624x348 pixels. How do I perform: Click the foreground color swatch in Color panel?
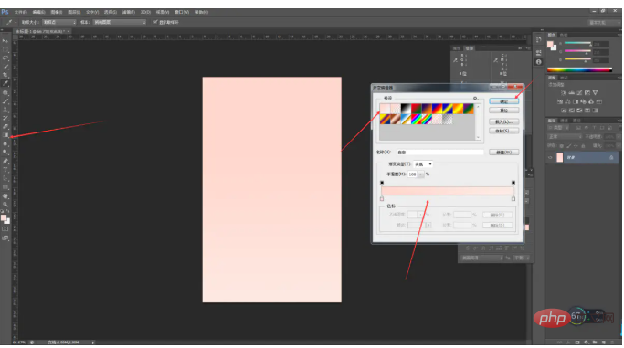coord(550,44)
